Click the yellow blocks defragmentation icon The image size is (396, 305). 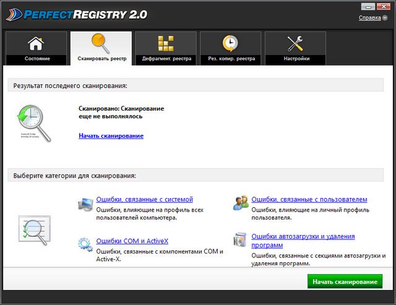165,43
